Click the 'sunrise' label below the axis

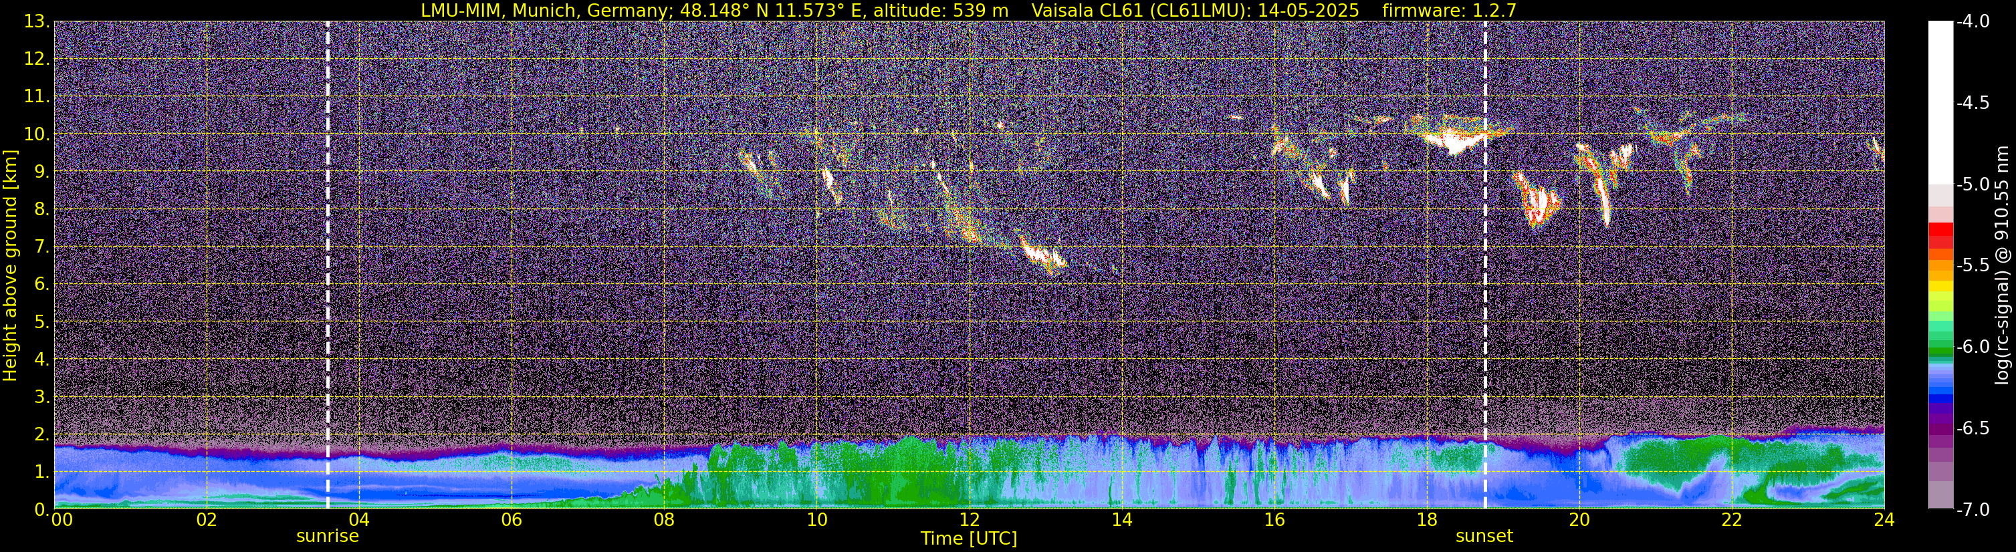point(327,537)
